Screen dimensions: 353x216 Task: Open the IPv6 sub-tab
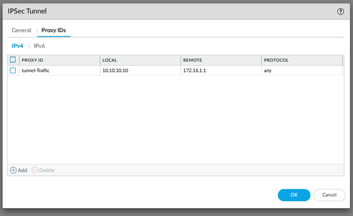tap(39, 46)
